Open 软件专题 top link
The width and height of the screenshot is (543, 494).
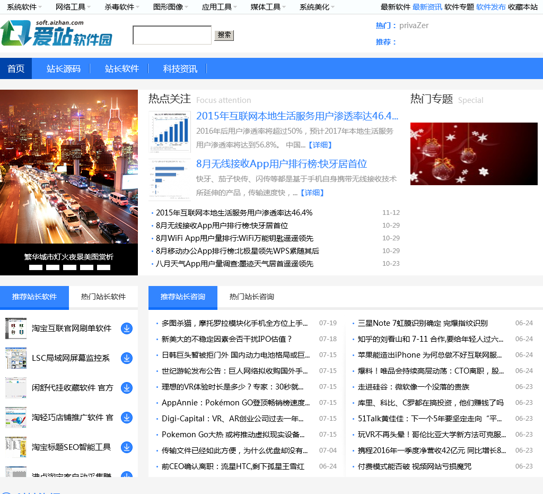(x=459, y=7)
